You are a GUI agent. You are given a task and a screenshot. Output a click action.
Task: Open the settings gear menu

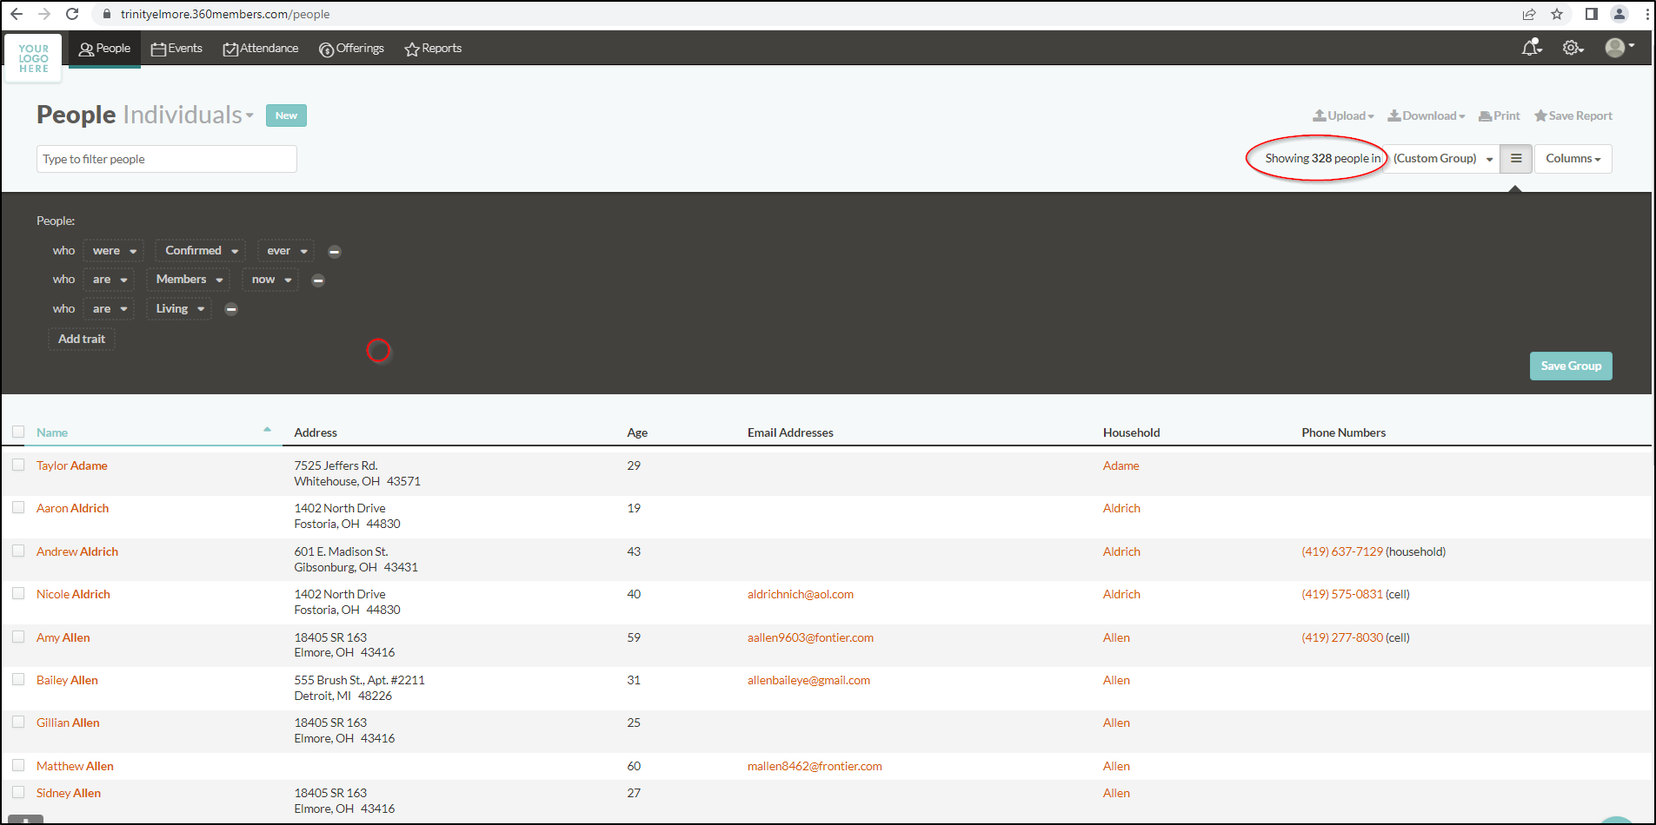tap(1573, 48)
